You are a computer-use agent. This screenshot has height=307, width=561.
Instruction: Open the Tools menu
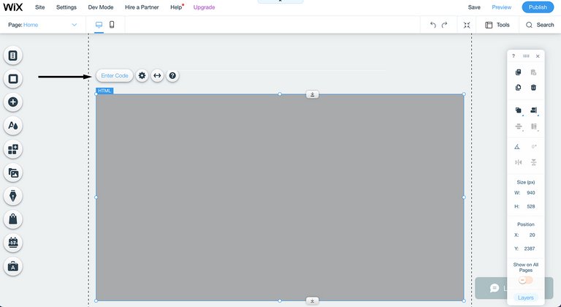coord(497,25)
